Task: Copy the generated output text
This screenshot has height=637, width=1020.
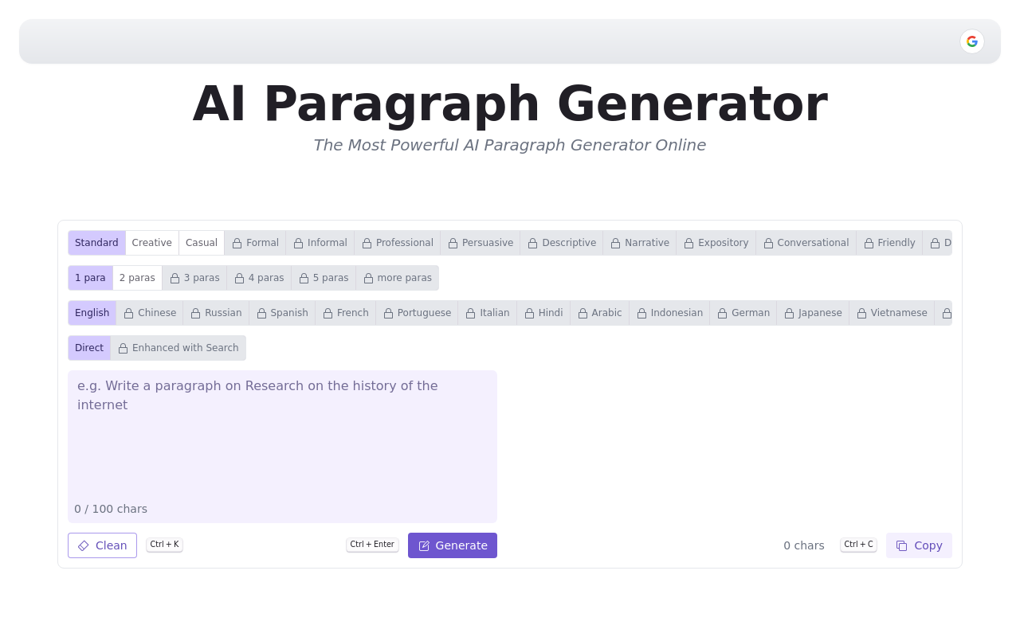Action: [919, 545]
